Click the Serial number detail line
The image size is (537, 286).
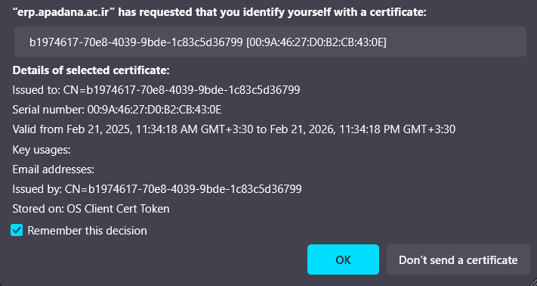[117, 110]
